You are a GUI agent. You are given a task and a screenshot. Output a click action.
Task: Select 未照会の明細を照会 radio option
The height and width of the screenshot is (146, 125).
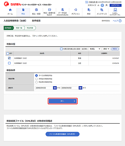pos(36,79)
